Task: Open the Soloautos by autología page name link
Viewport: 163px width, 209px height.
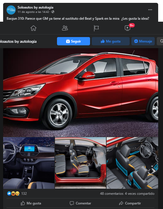Action: pos(35,7)
